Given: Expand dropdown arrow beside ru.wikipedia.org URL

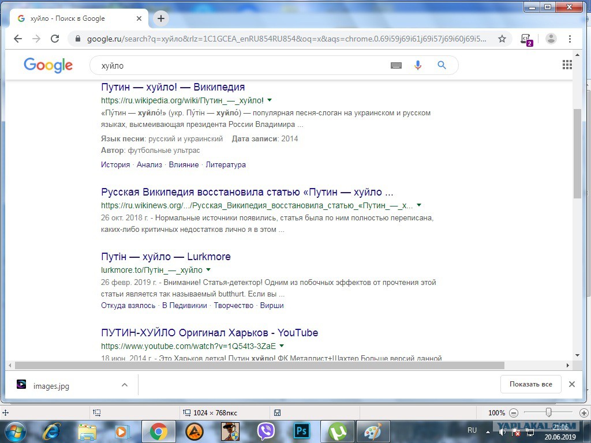Looking at the screenshot, I should [x=270, y=100].
